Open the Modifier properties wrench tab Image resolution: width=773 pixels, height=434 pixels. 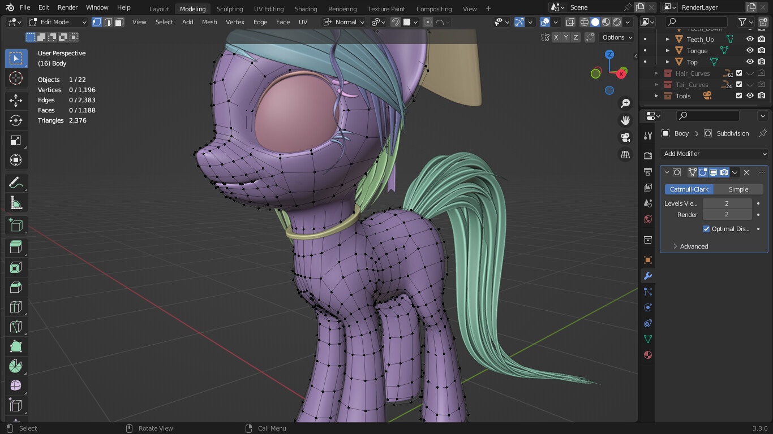pyautogui.click(x=648, y=276)
